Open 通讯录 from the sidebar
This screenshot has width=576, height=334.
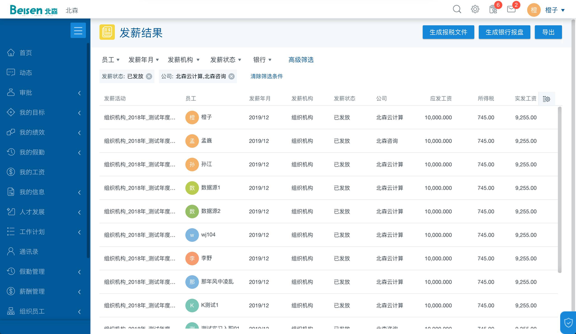pos(29,251)
